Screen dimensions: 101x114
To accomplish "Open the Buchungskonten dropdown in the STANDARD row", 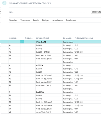I will coord(68,42).
